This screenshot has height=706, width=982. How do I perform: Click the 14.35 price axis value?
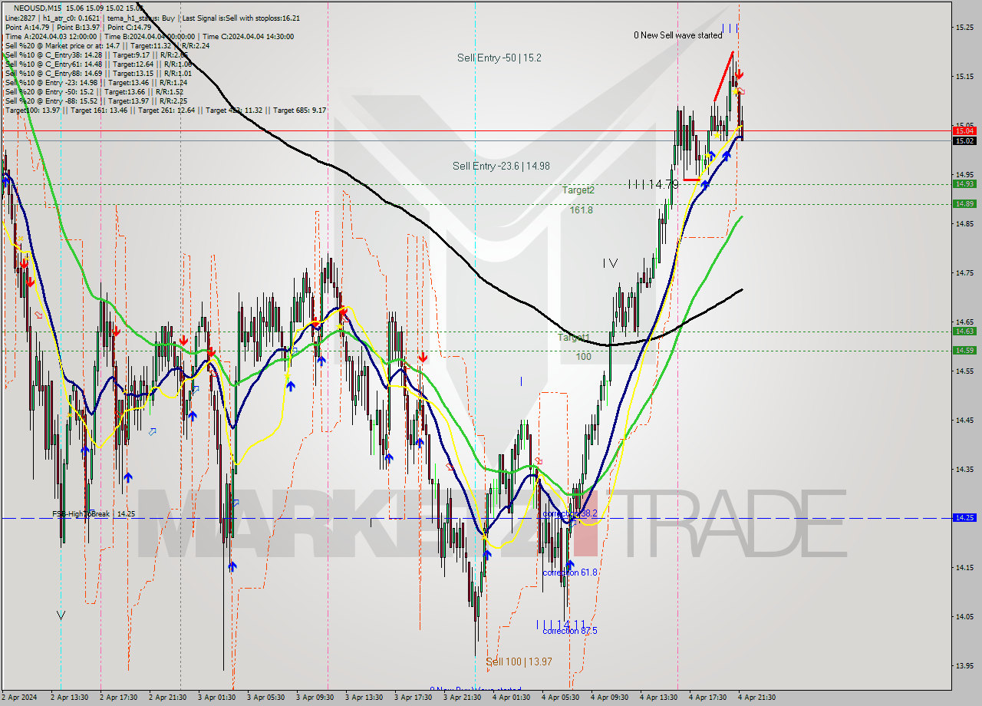point(964,469)
